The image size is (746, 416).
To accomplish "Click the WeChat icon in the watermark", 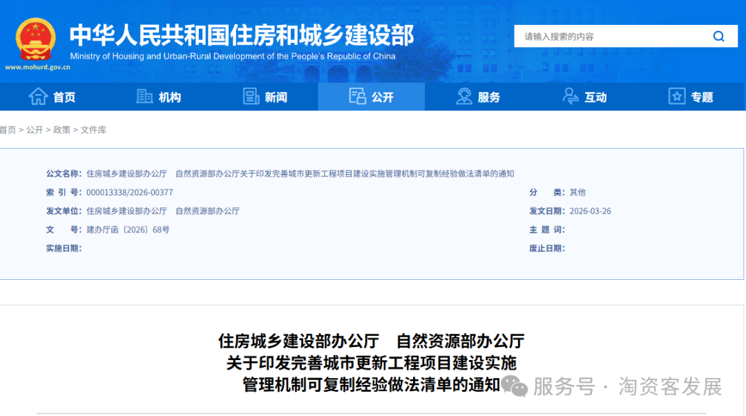I will 514,386.
